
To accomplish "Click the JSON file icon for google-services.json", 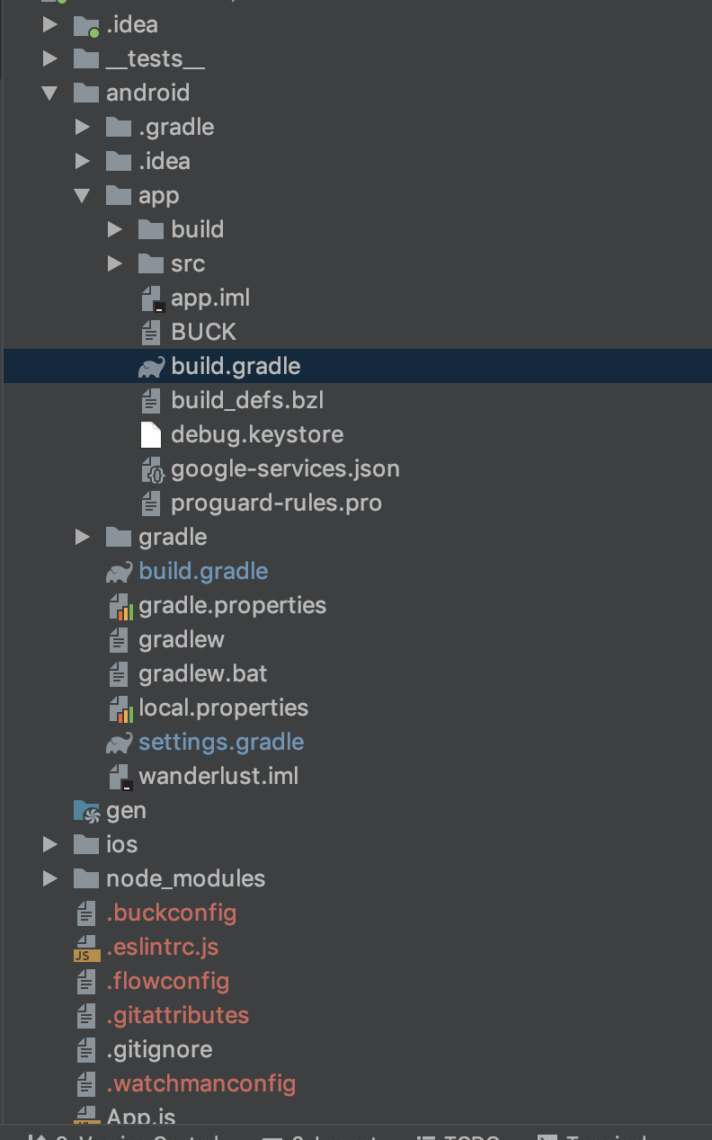I will tap(152, 469).
